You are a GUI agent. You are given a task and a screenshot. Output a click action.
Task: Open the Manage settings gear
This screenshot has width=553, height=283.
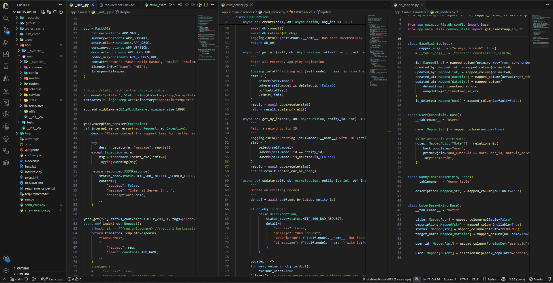point(6,270)
